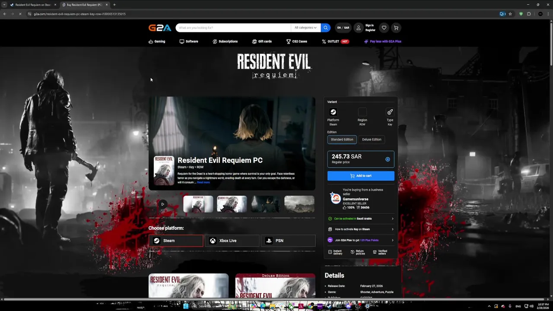Click the Gamersuniverse seller name
Viewport: 553px width, 311px height.
356,199
